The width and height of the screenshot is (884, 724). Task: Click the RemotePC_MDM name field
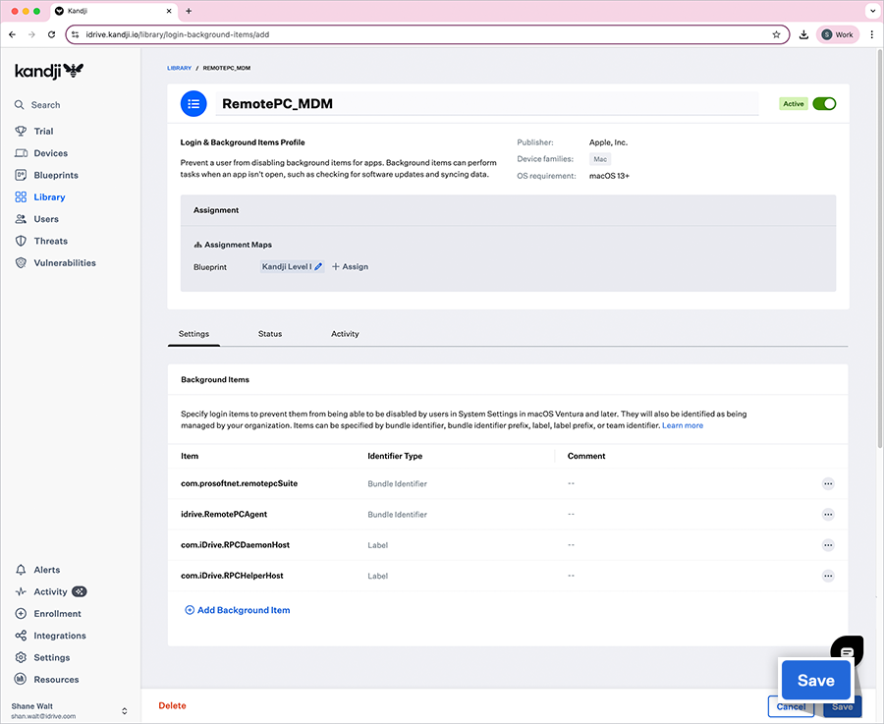pyautogui.click(x=487, y=103)
